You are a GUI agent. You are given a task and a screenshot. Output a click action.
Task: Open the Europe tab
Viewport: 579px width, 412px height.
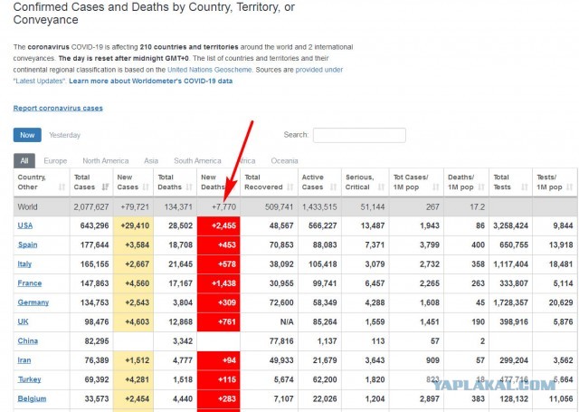[55, 161]
